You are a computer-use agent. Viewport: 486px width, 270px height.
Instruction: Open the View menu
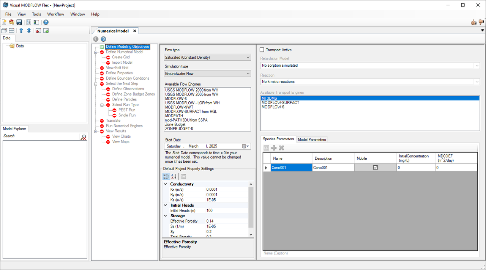coord(22,14)
